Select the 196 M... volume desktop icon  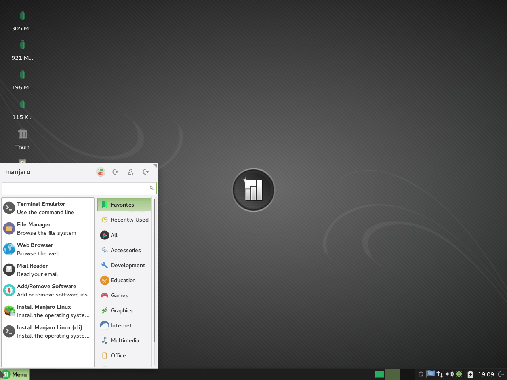pos(23,80)
